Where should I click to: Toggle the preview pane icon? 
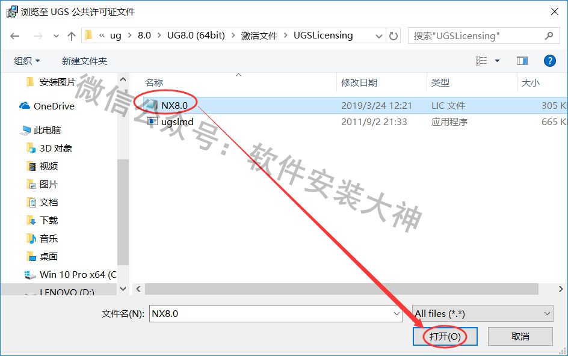pos(522,61)
